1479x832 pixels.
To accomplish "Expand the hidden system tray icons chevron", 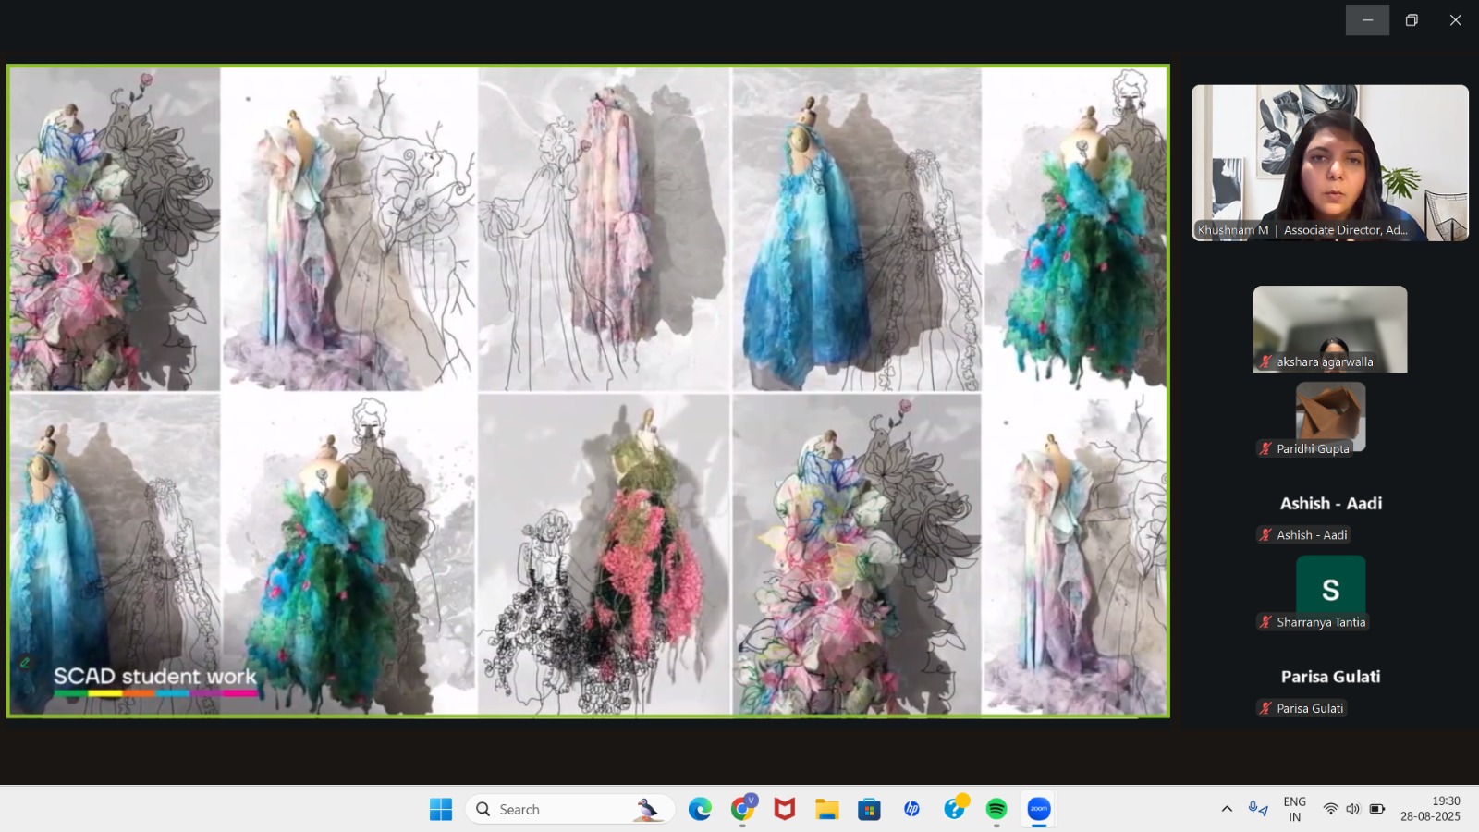I will pyautogui.click(x=1227, y=810).
